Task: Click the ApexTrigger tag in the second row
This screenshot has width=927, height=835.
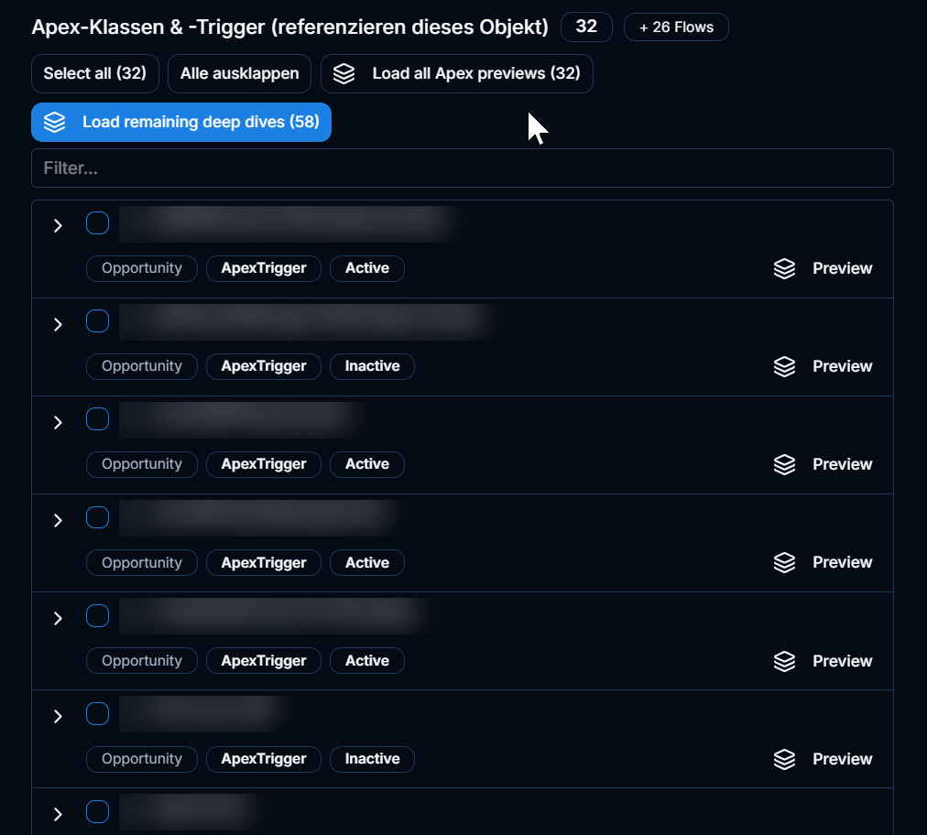Action: (264, 366)
